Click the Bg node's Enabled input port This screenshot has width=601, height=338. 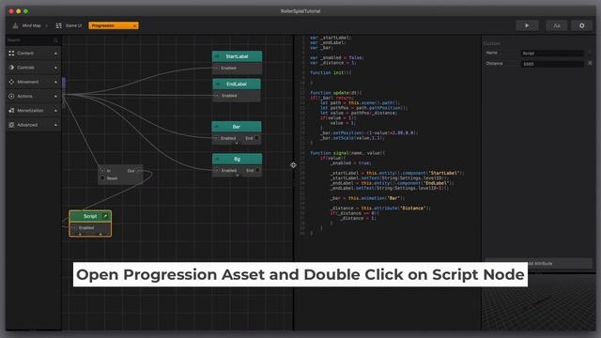(217, 170)
